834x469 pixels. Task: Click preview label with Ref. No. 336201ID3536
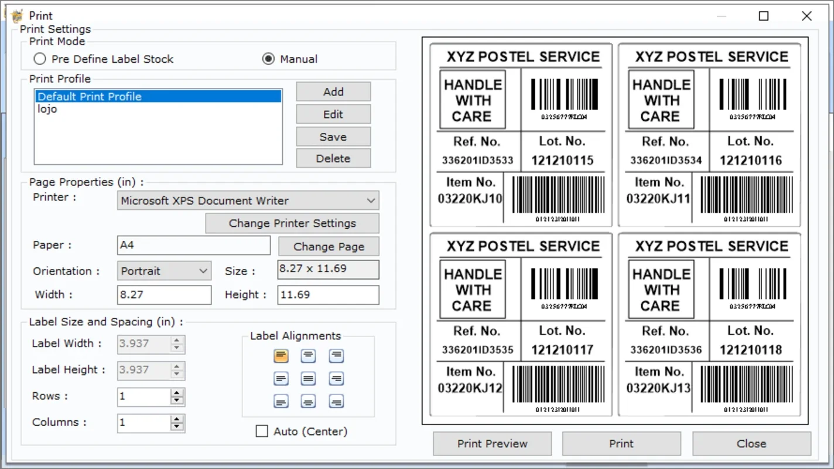pos(710,324)
